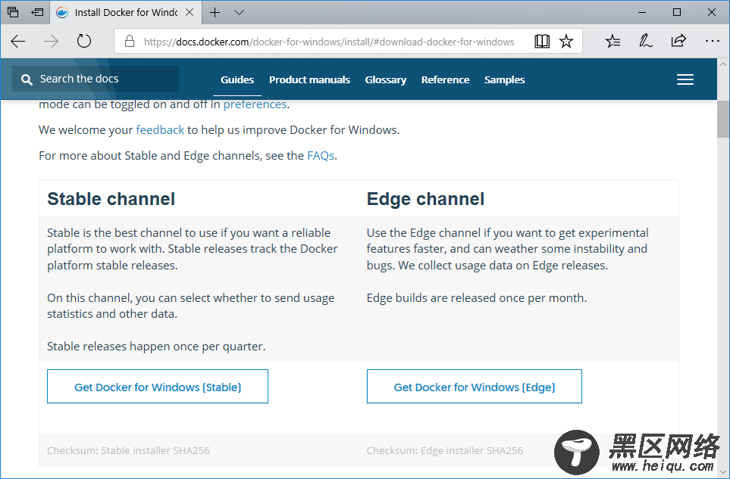
Task: Add page to favorites with star icon
Action: 566,42
